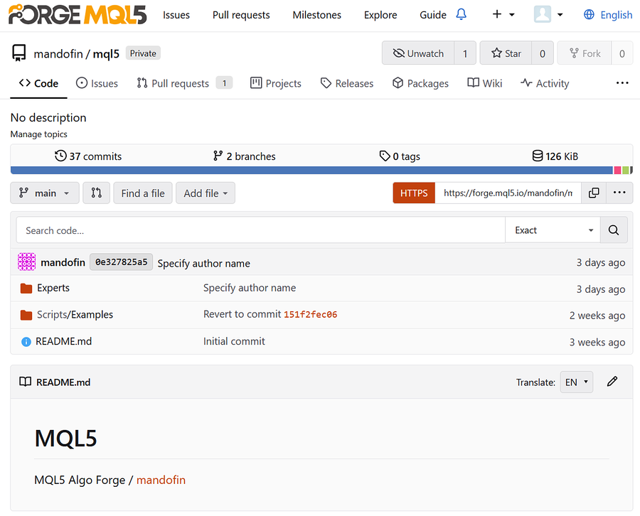The width and height of the screenshot is (640, 516).
Task: Open the user avatar menu
Action: click(548, 14)
